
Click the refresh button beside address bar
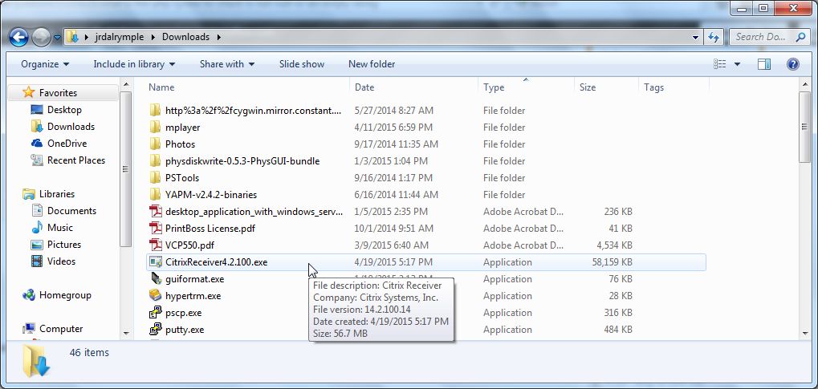pos(714,37)
